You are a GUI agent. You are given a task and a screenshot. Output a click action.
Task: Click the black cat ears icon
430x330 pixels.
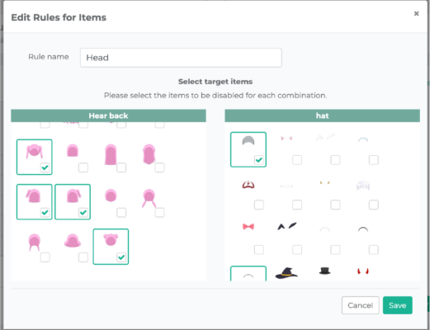tap(286, 226)
